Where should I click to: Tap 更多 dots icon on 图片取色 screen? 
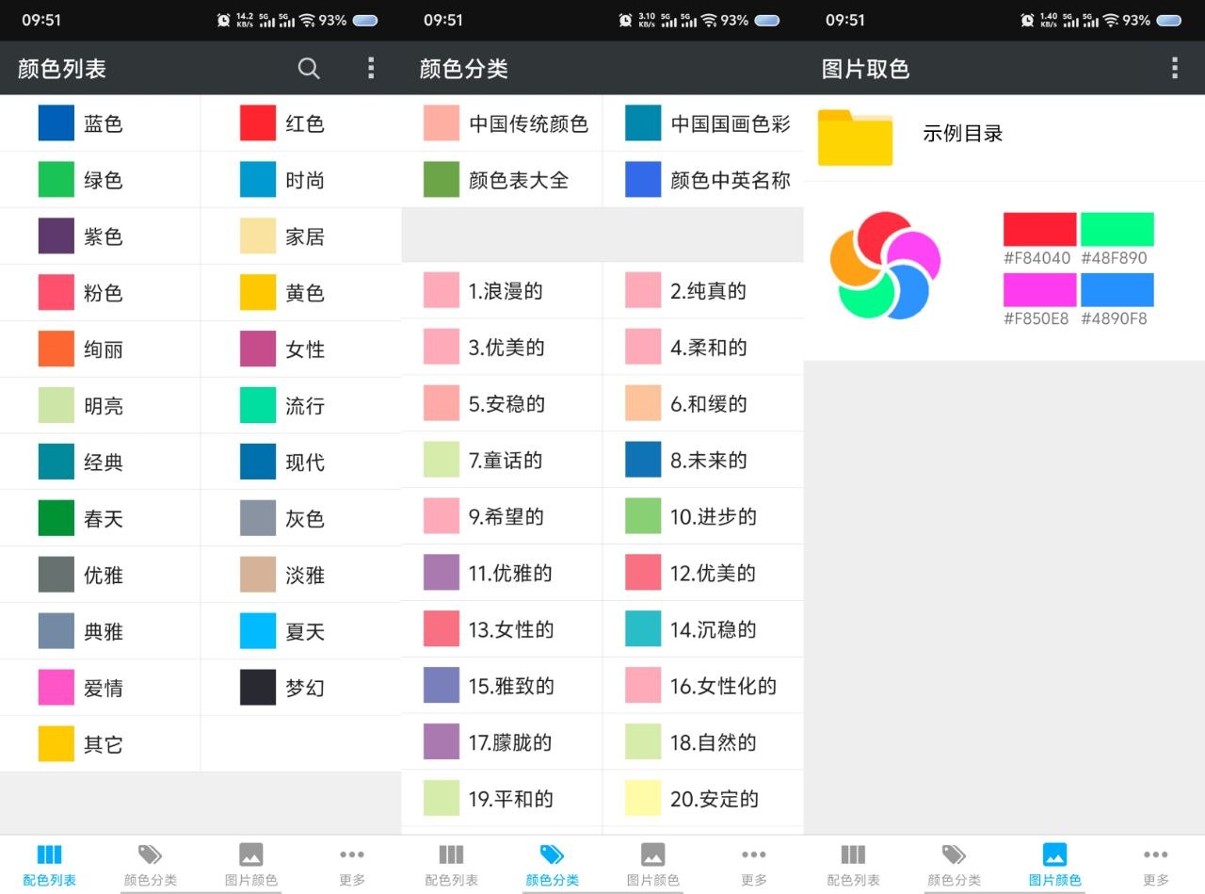tap(1155, 855)
